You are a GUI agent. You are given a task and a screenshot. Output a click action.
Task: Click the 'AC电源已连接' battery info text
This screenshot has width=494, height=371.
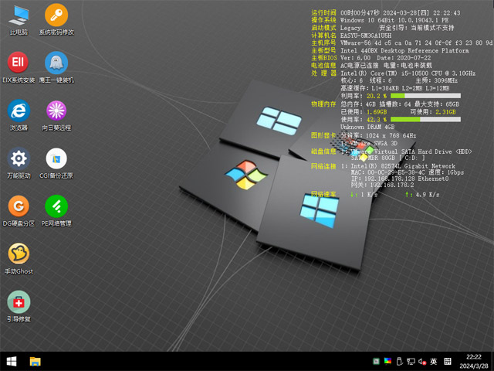tap(359, 66)
